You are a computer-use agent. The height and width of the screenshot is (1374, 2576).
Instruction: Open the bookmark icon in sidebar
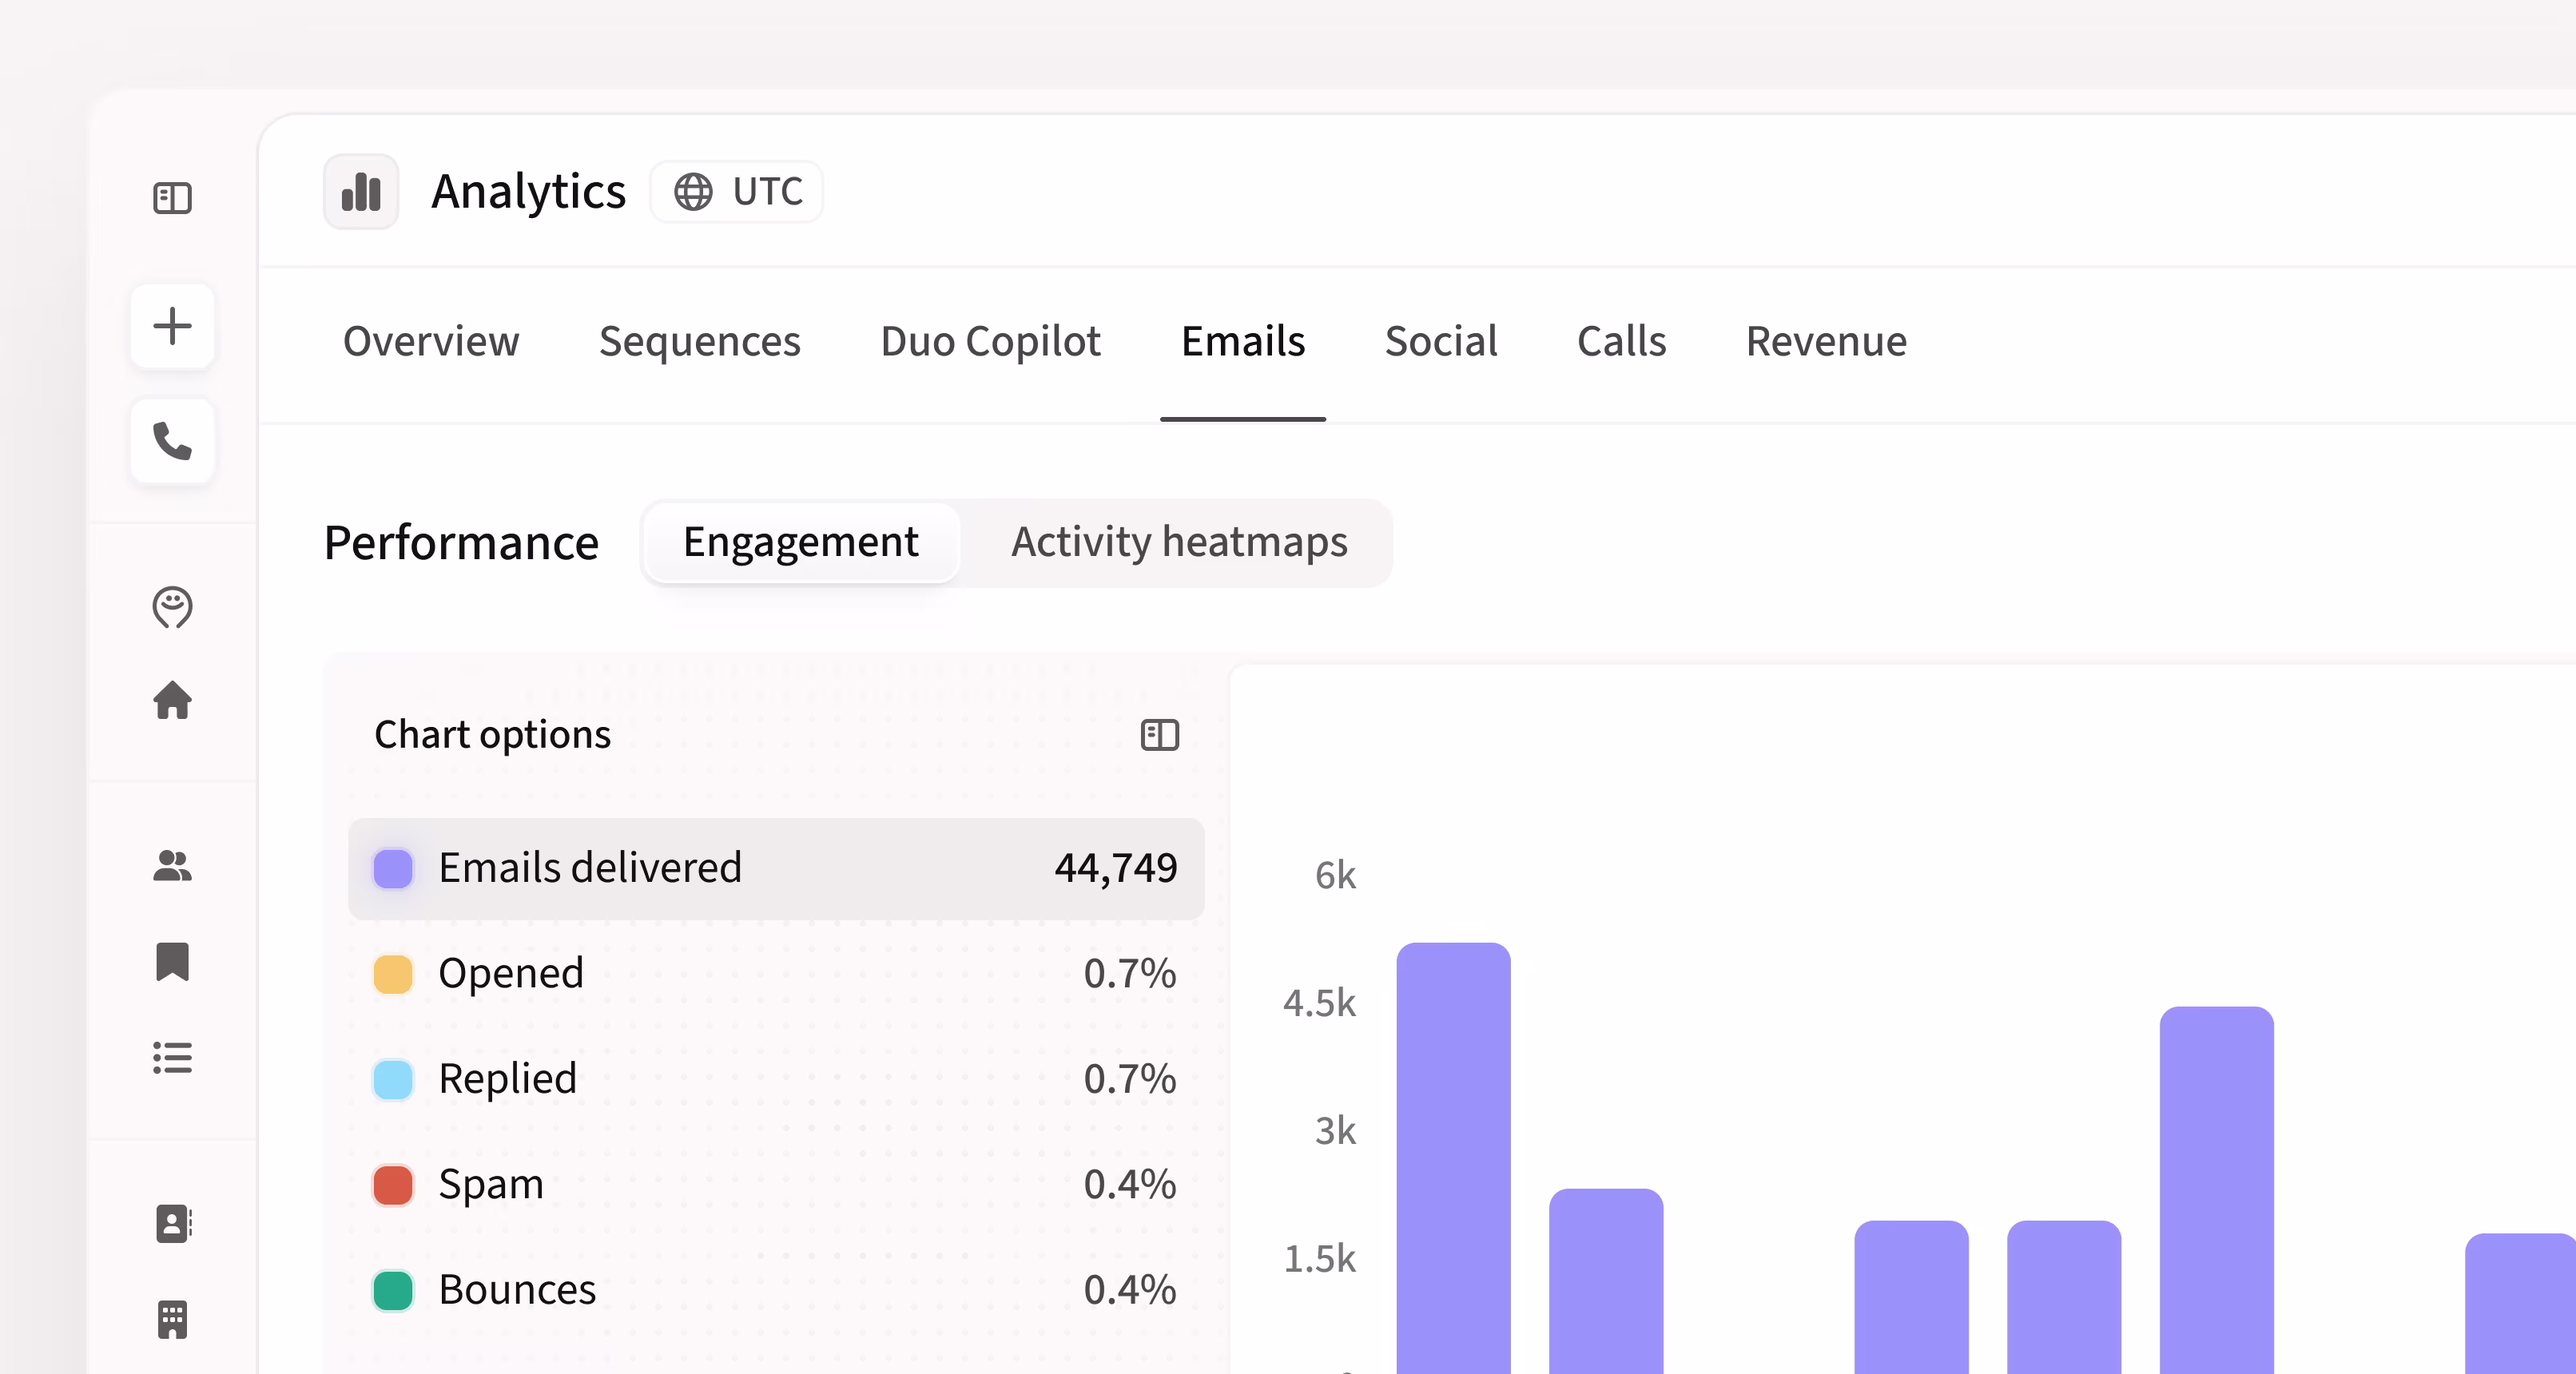pos(172,961)
